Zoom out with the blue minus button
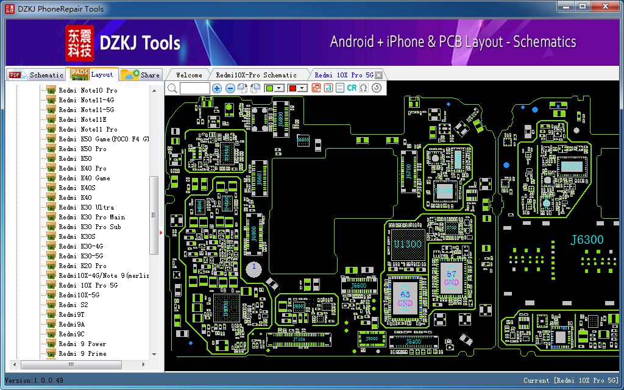The height and width of the screenshot is (390, 624). click(230, 88)
